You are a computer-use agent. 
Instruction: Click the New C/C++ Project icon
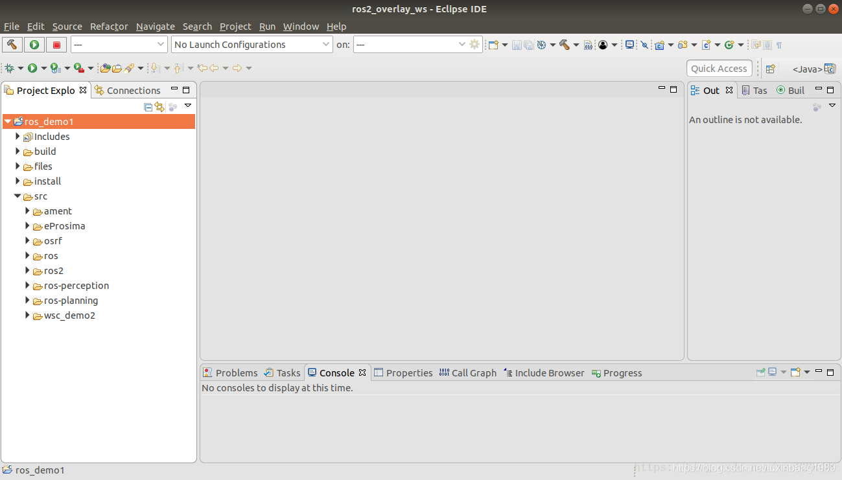(660, 45)
